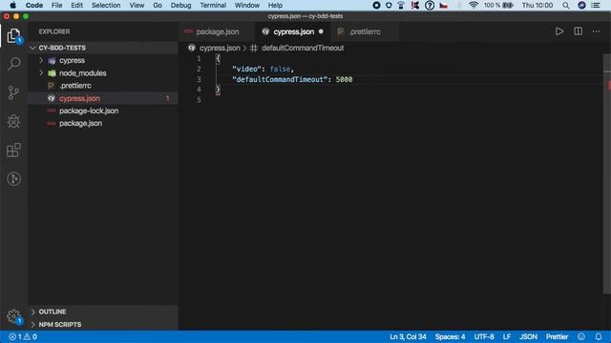Click the editor vertical scrollbar

(x=607, y=174)
